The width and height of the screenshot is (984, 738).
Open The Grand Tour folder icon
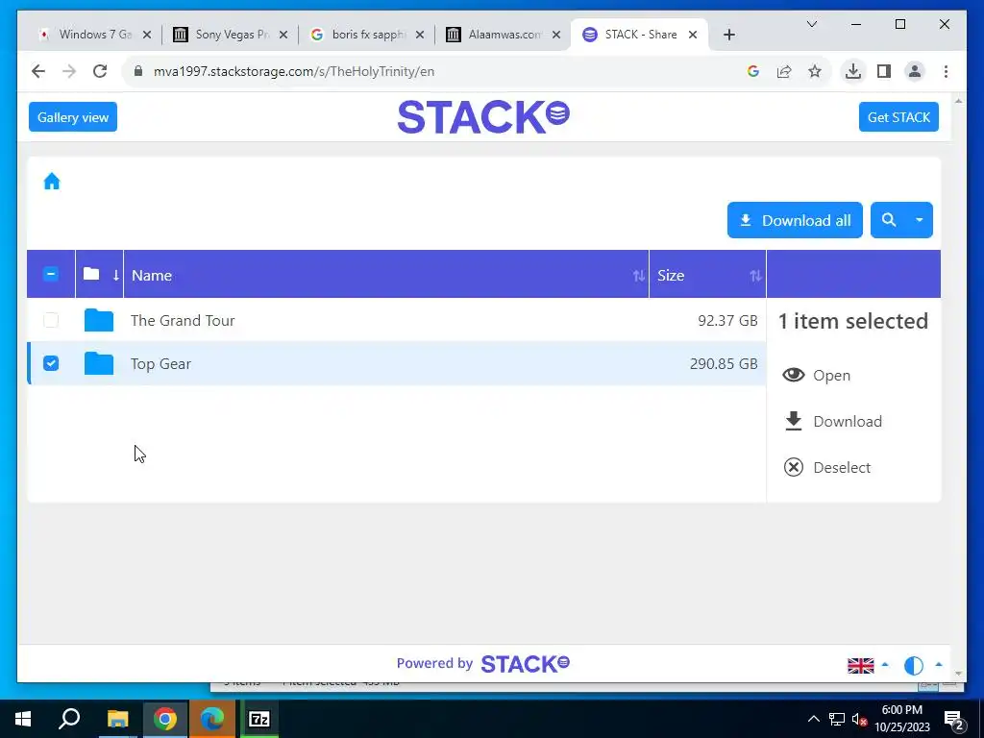click(99, 320)
